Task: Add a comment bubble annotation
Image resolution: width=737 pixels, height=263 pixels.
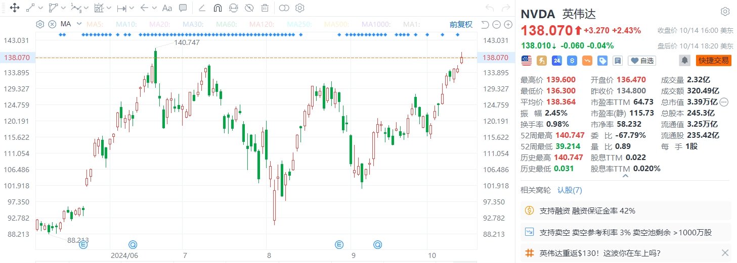Action: tap(183, 8)
